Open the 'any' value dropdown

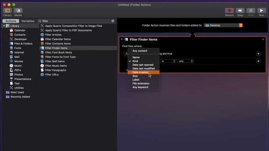[x=186, y=61]
